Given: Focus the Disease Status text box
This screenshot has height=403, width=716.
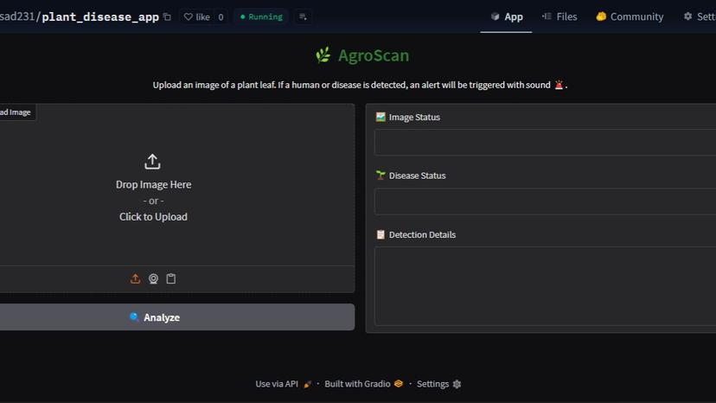Looking at the screenshot, I should click(545, 201).
